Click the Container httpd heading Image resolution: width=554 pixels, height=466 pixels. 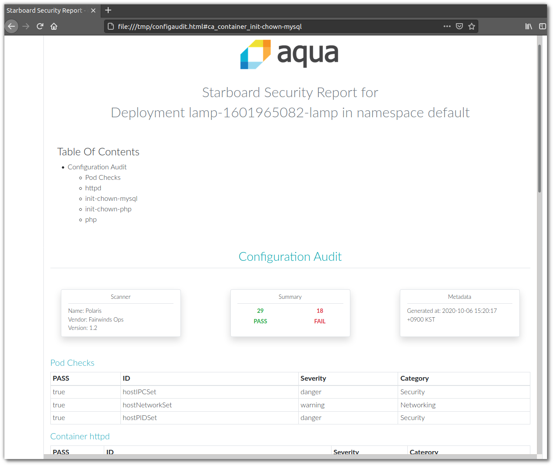80,436
